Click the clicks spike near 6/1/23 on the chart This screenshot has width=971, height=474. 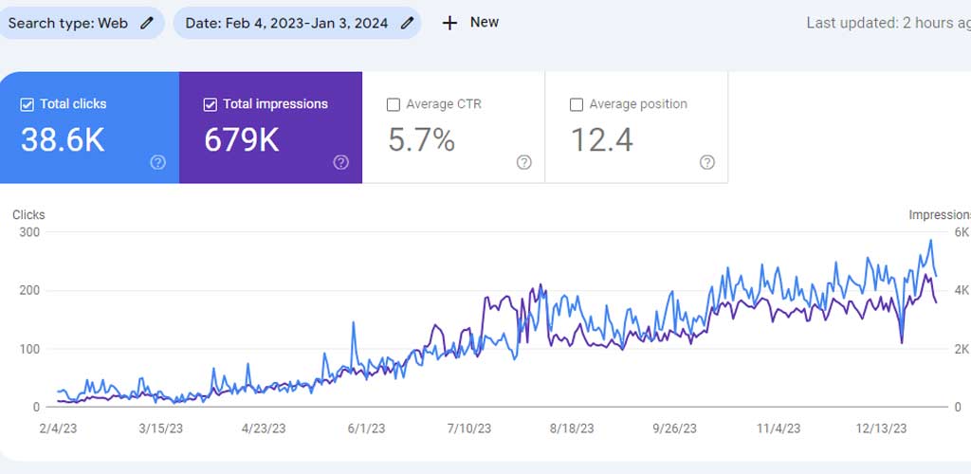[354, 323]
